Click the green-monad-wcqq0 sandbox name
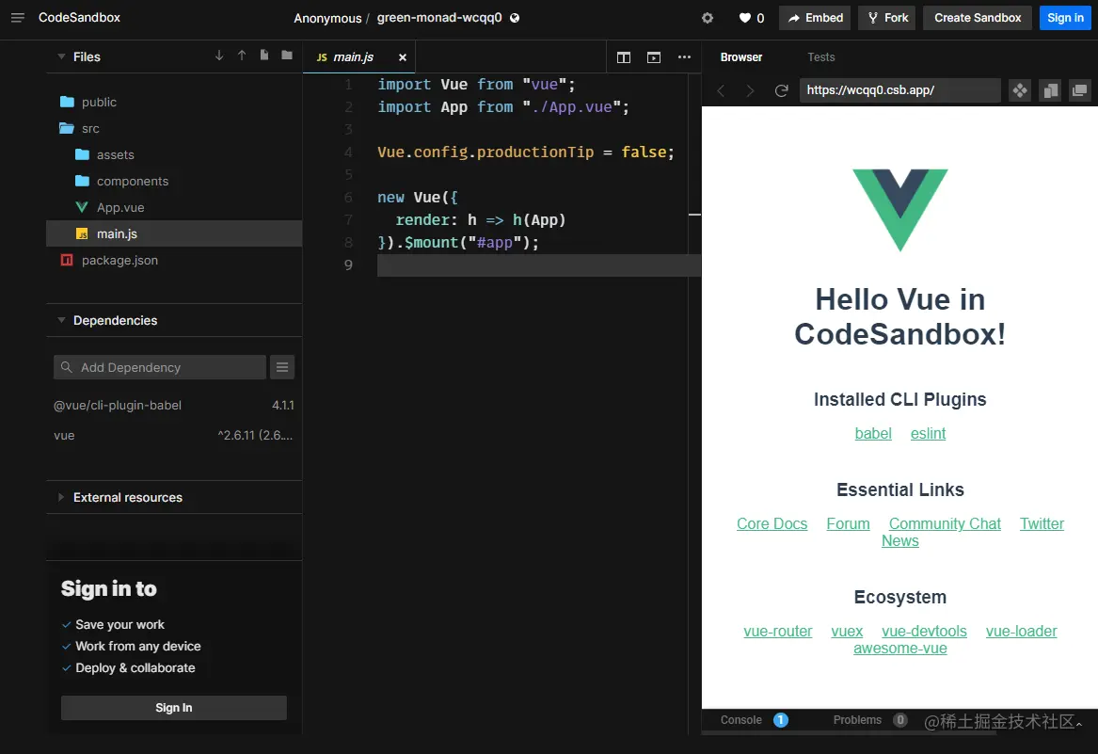Viewport: 1098px width, 754px height. pos(439,18)
